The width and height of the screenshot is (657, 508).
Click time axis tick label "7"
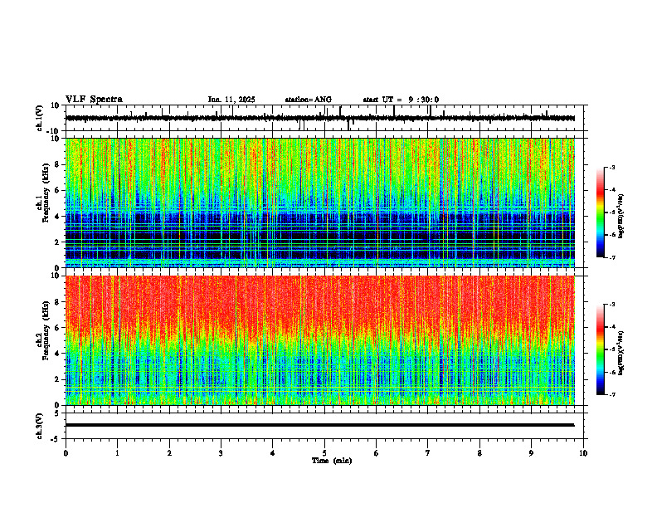[428, 453]
